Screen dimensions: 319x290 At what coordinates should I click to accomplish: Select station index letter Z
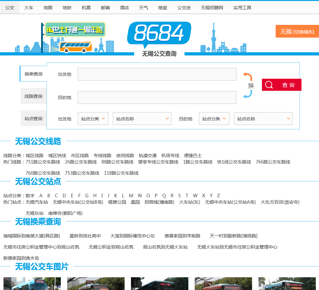(219, 196)
